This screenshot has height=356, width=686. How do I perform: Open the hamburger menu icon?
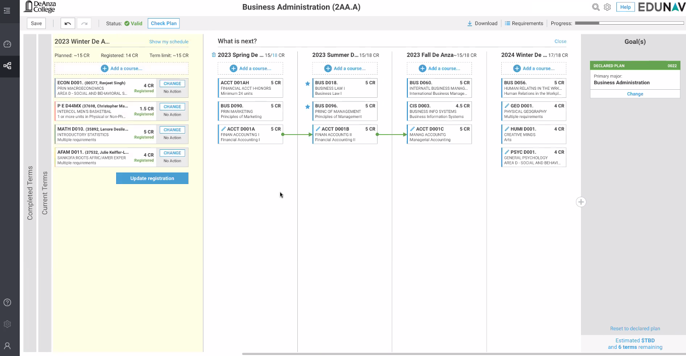coord(7,10)
